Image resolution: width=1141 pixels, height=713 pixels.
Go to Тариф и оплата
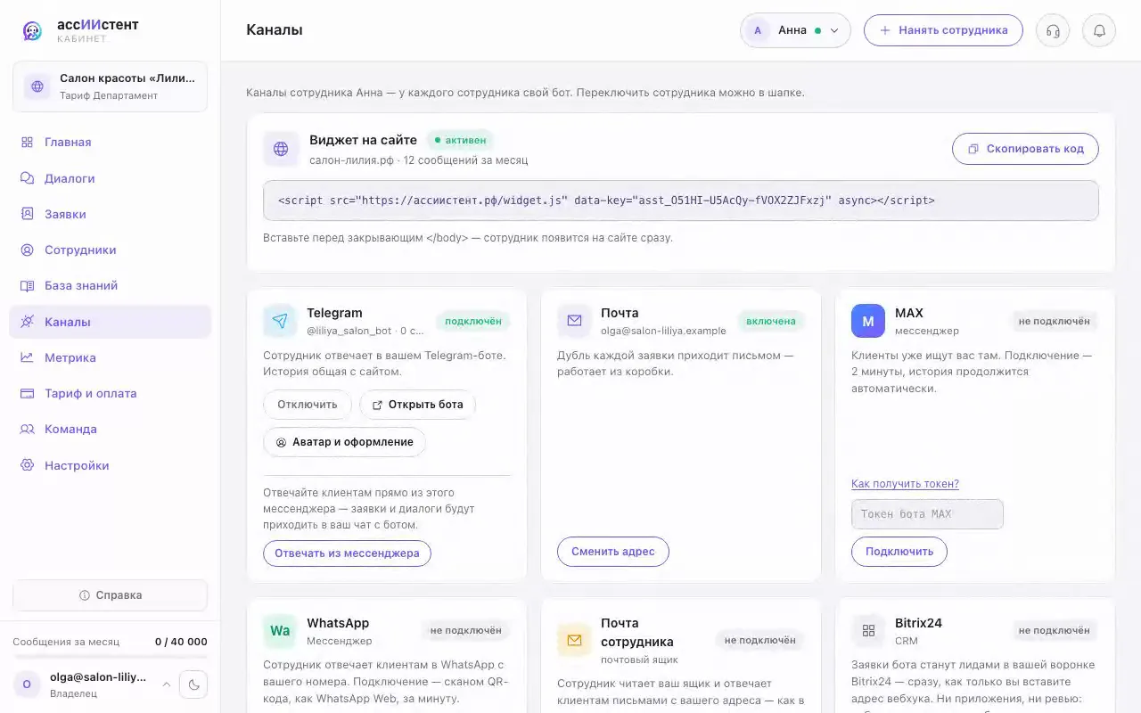(111, 393)
